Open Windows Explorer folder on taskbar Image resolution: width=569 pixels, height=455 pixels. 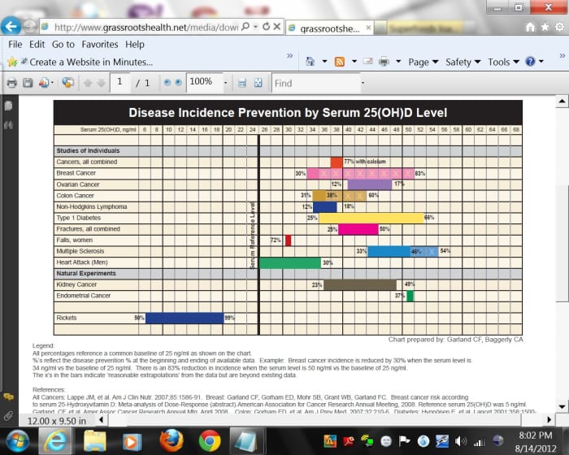point(94,441)
